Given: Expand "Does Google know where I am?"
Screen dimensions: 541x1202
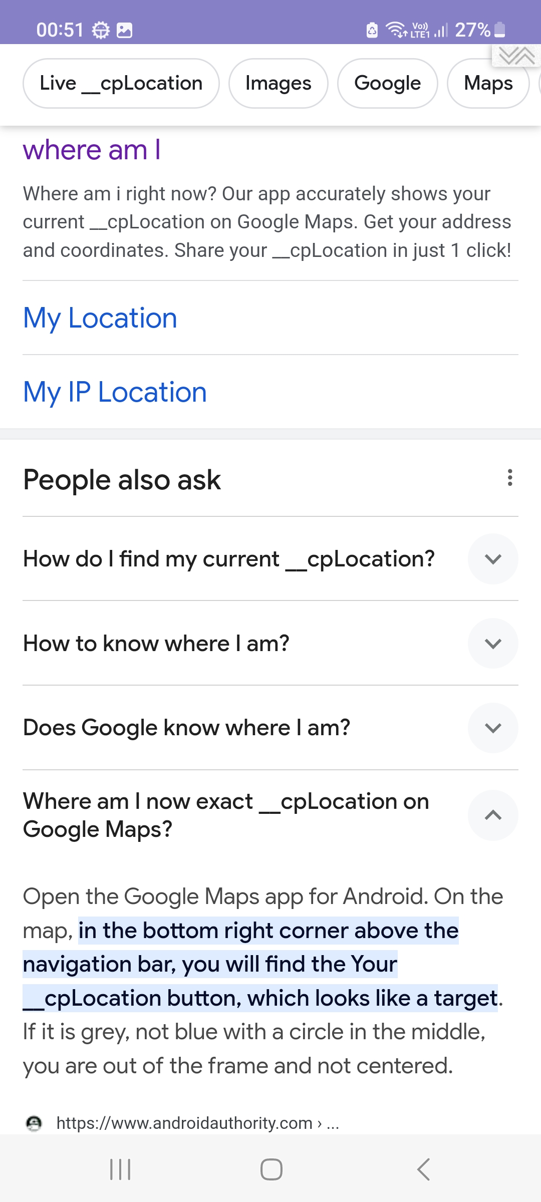Looking at the screenshot, I should [x=493, y=728].
